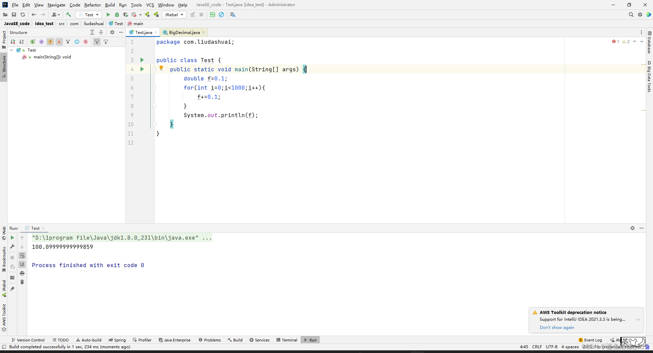Open Structure panel options with its gear icon
This screenshot has width=653, height=353.
(x=112, y=32)
